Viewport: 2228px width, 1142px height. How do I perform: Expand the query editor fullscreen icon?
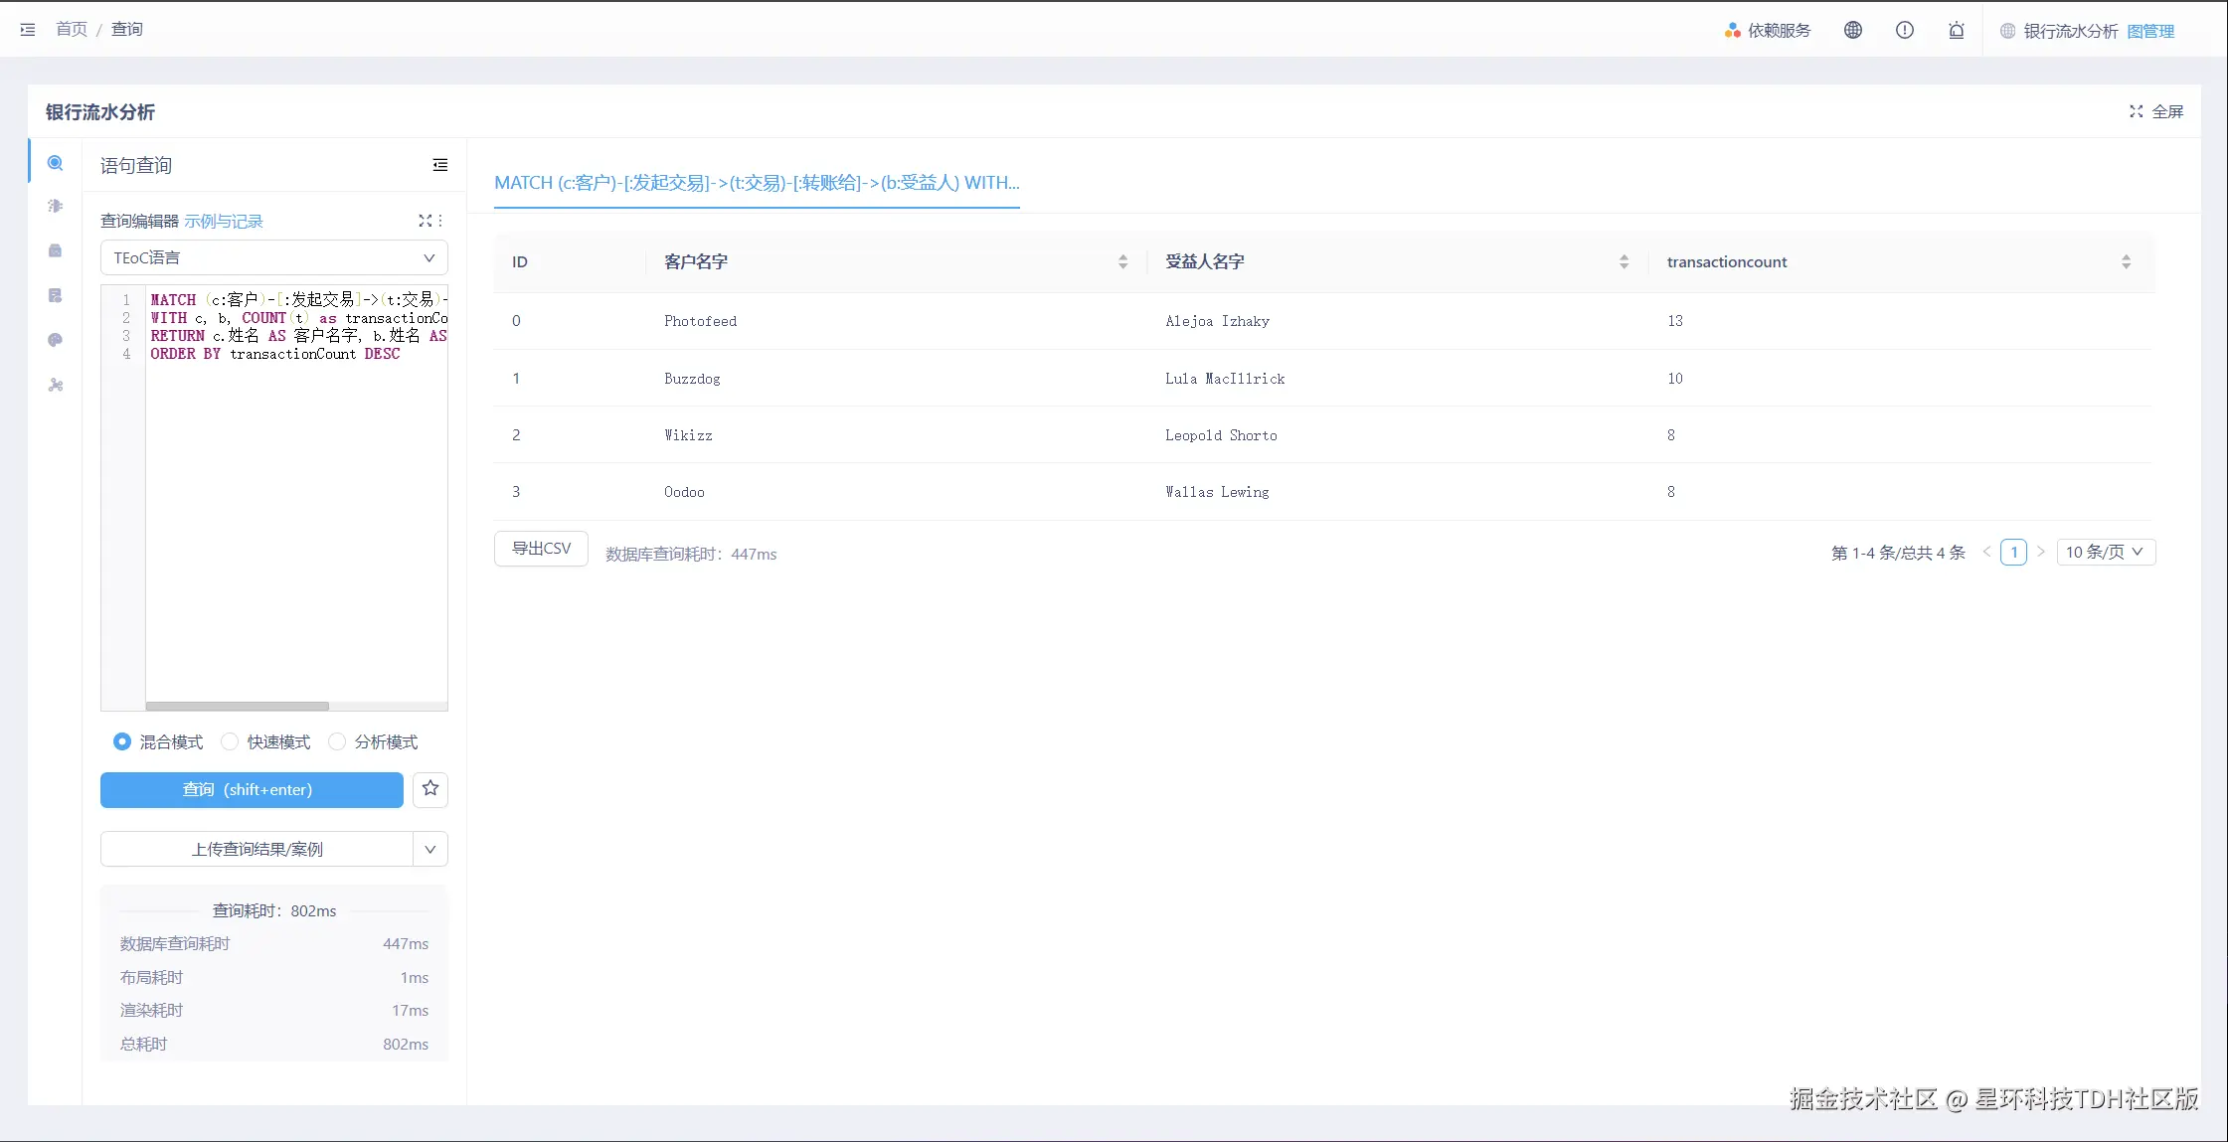click(425, 221)
